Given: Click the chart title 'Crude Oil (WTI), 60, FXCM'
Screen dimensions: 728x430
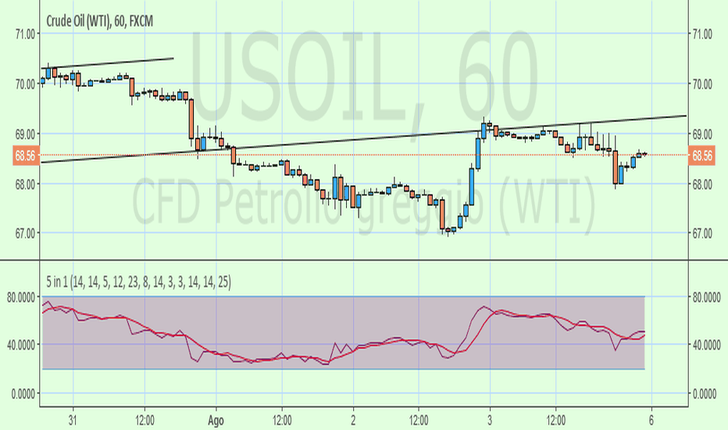Looking at the screenshot, I should (x=99, y=21).
